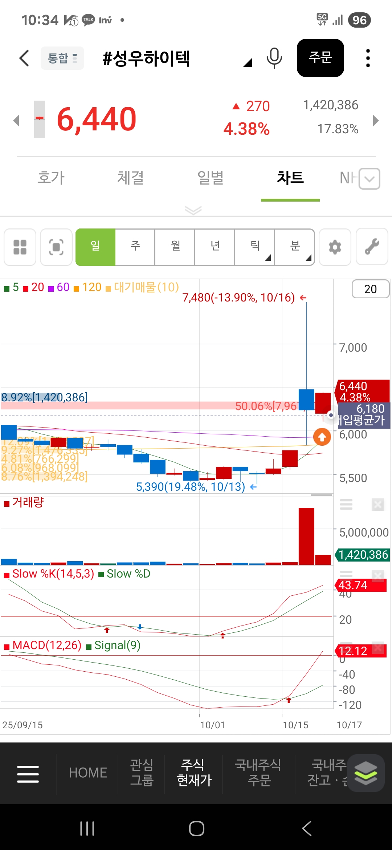Screen dimensions: 392x850
Task: Open the wrench chart tools icon
Action: pos(372,247)
